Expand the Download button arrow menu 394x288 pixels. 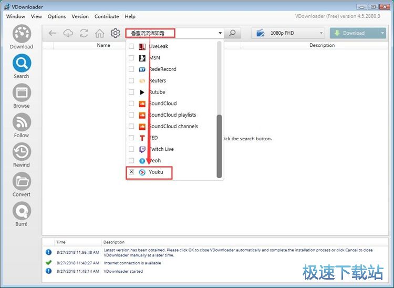point(382,33)
